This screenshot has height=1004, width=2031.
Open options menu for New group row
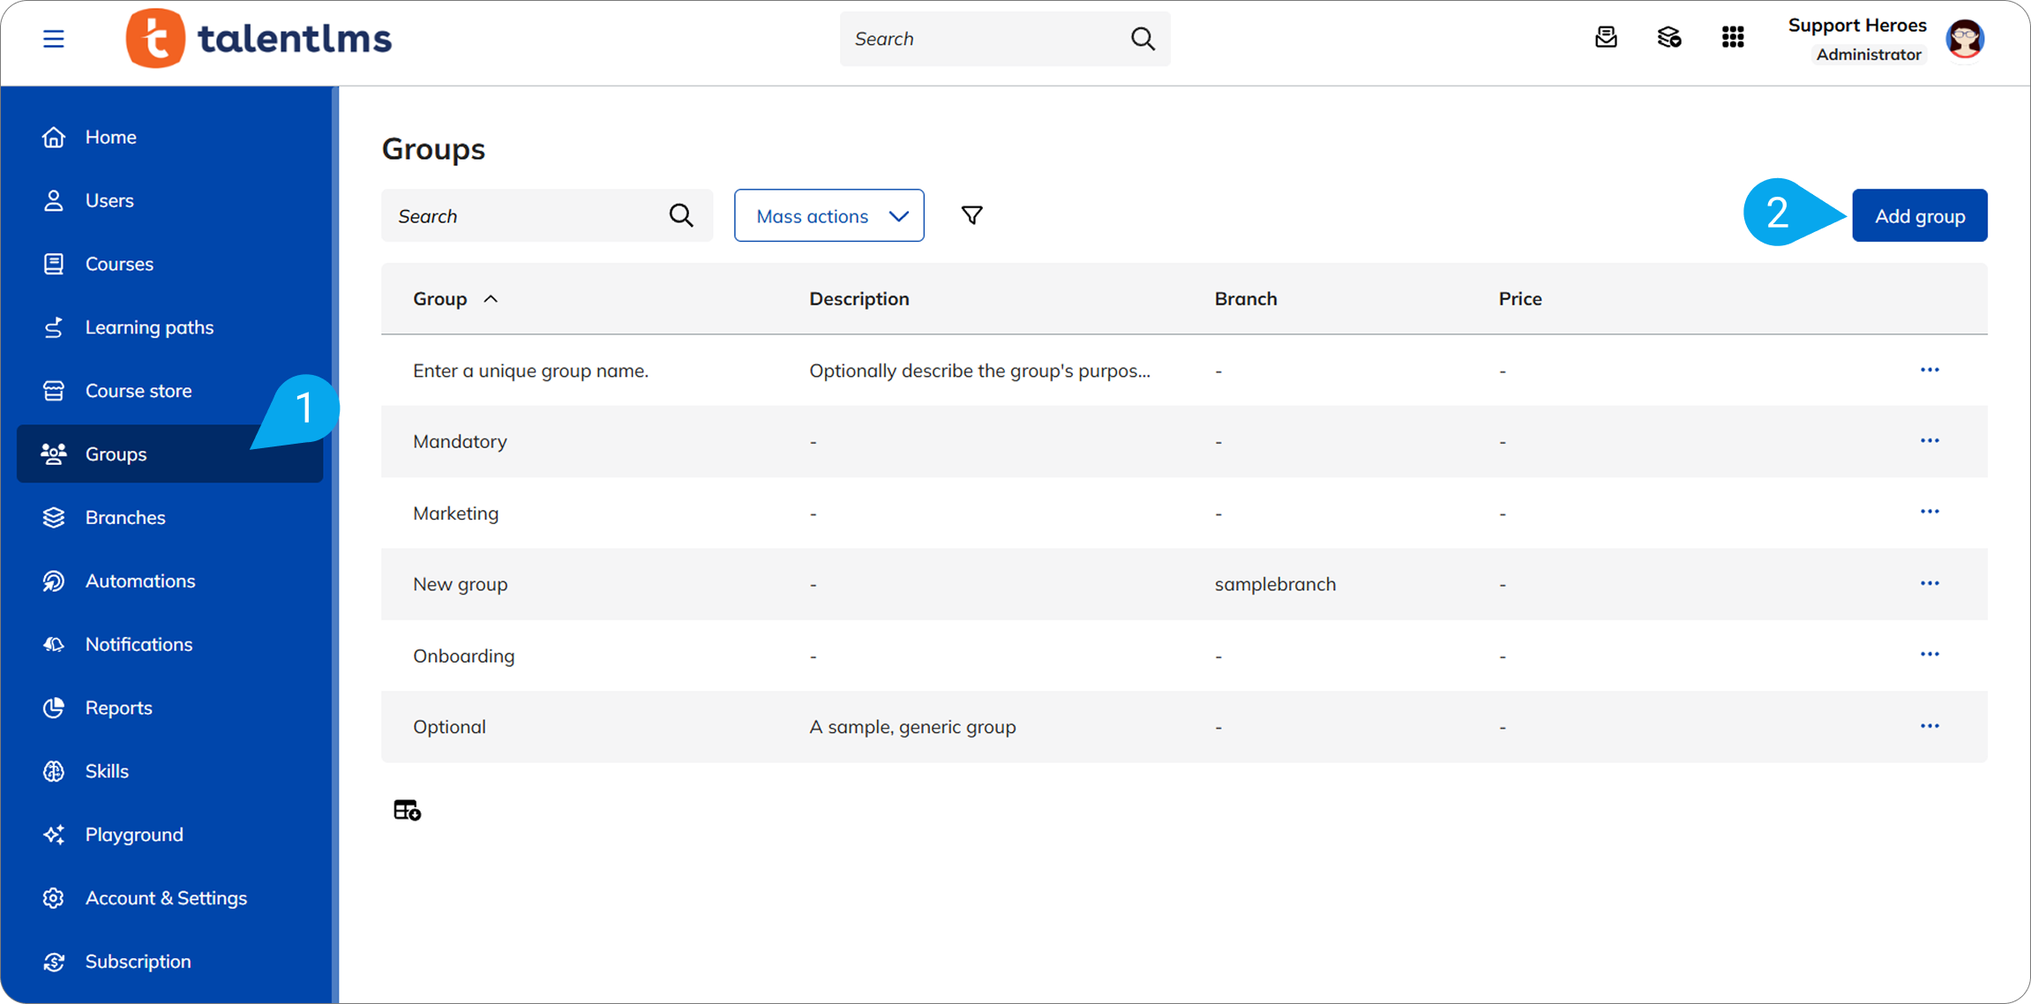tap(1930, 584)
